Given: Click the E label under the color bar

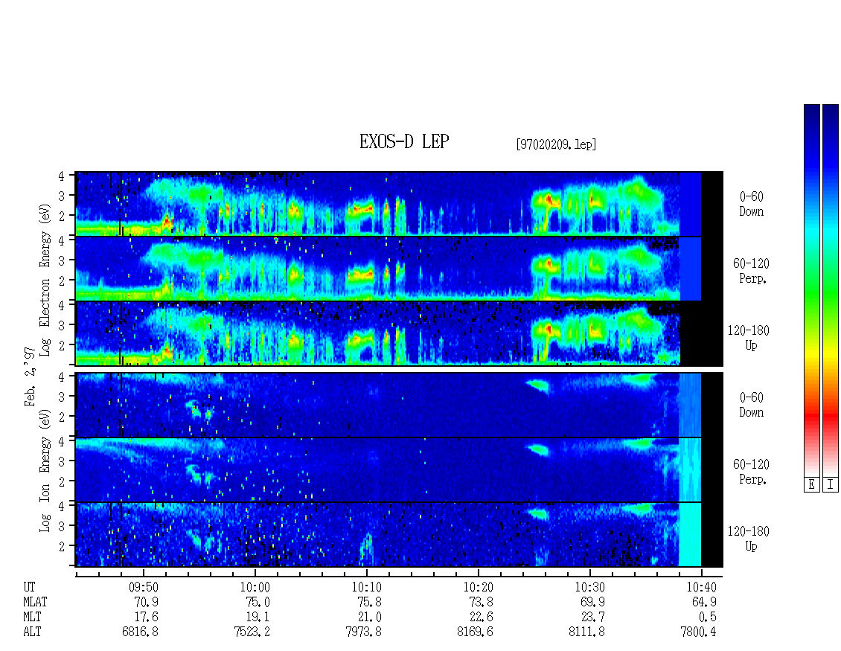Looking at the screenshot, I should pos(811,485).
